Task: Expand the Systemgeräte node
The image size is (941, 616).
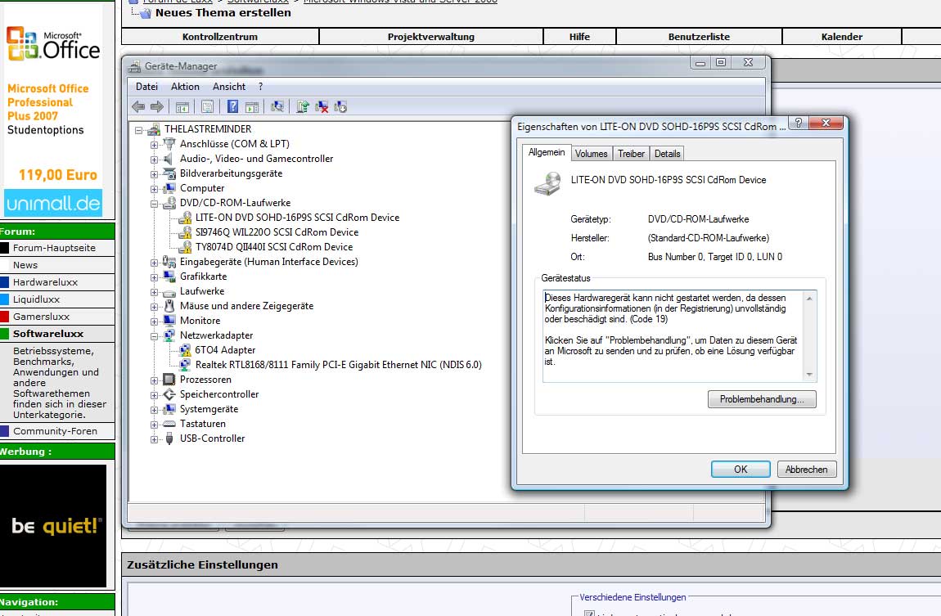Action: click(154, 411)
